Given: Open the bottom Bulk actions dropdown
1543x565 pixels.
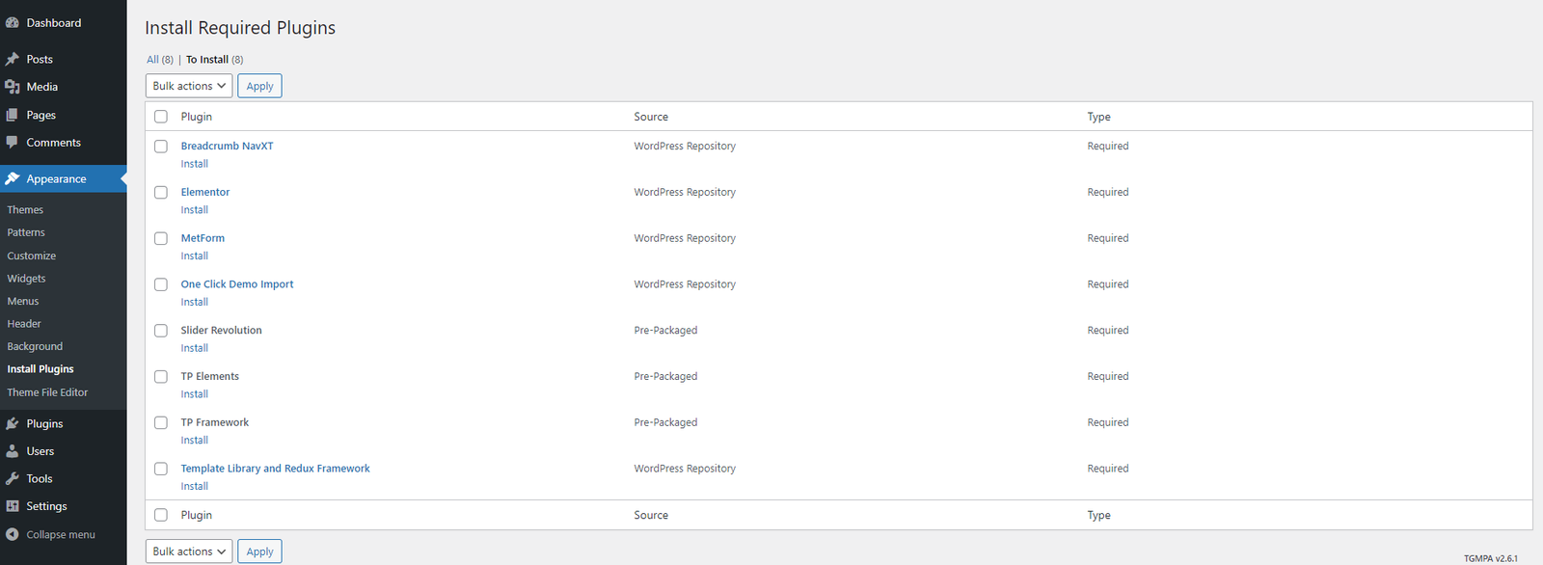Looking at the screenshot, I should [189, 552].
